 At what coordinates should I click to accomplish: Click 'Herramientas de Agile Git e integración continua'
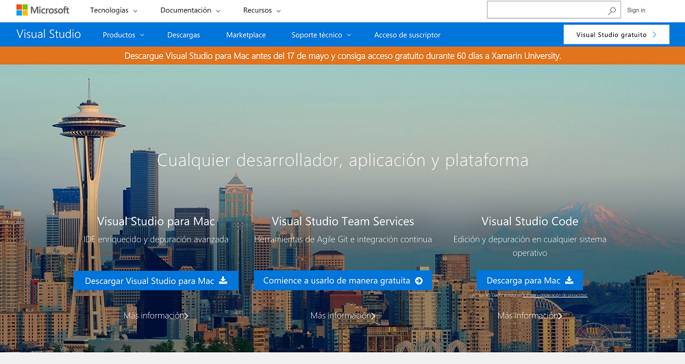pos(343,239)
